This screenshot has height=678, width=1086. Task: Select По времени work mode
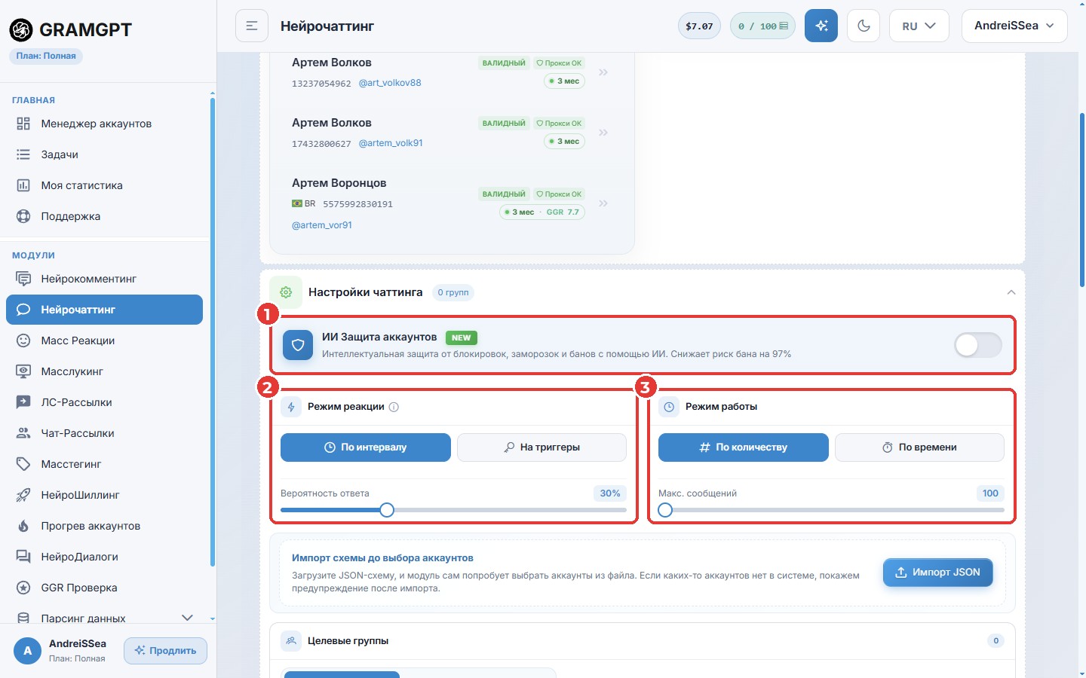click(x=919, y=447)
